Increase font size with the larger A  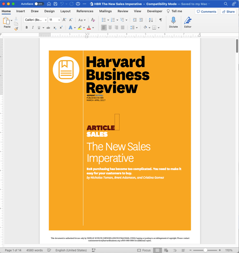tap(64, 20)
